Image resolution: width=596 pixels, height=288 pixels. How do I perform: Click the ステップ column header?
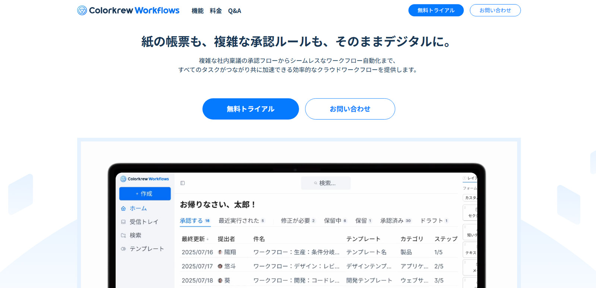tap(446, 239)
